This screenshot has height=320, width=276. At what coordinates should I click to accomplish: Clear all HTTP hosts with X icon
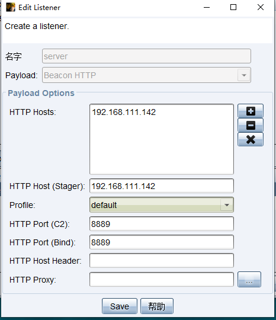(251, 139)
